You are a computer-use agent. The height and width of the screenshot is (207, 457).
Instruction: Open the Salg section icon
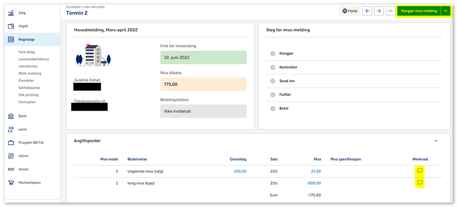point(12,13)
